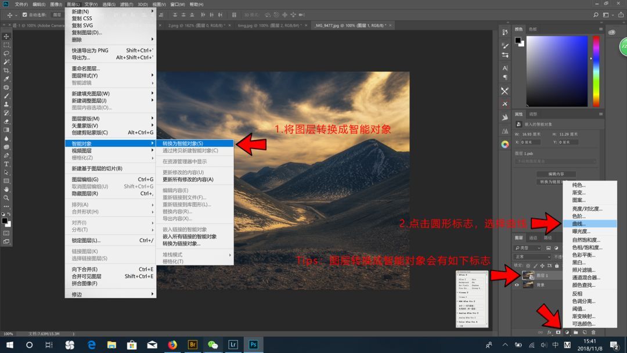This screenshot has width=627, height=353.
Task: Toggle the lock transparent pixels option
Action: [x=528, y=265]
